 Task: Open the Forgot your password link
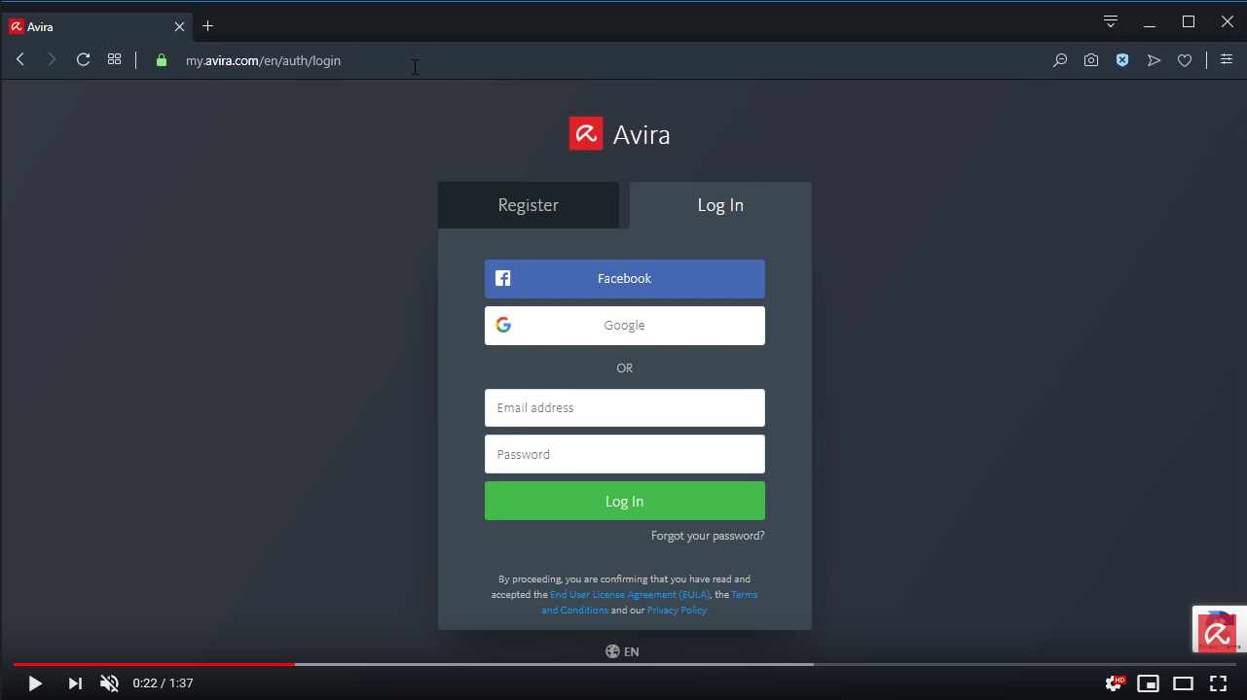pyautogui.click(x=708, y=536)
